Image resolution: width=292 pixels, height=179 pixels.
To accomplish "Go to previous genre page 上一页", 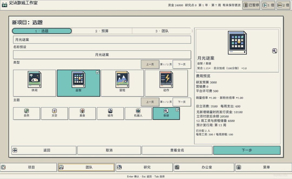I will point(150,64).
